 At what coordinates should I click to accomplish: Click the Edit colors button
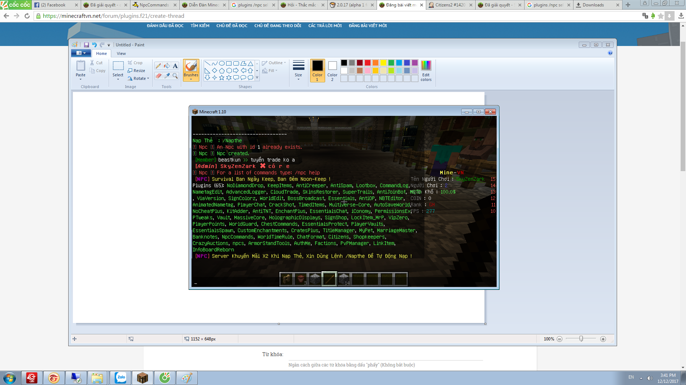click(x=426, y=71)
